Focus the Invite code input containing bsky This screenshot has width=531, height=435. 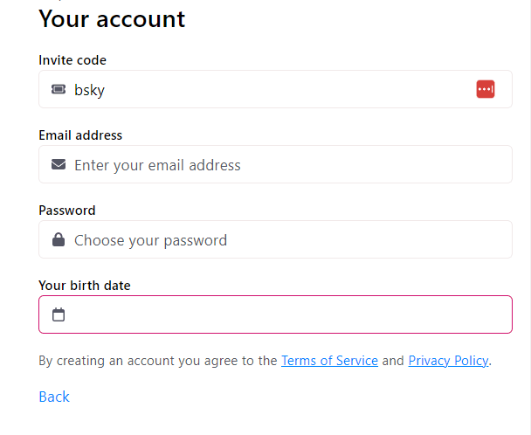click(x=275, y=89)
